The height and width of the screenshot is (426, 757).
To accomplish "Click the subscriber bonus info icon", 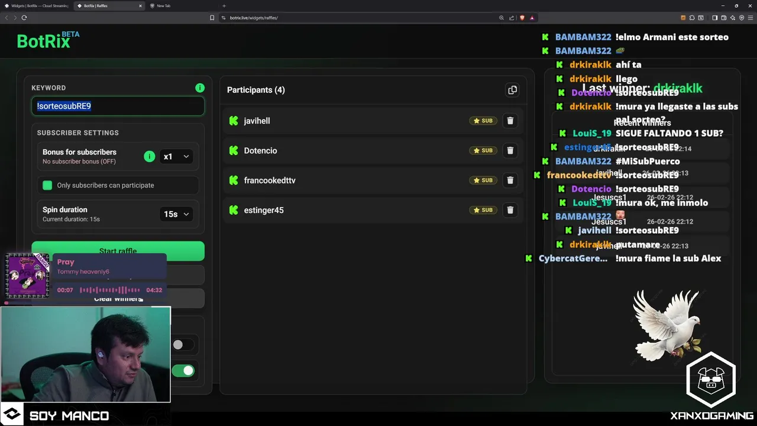I will point(150,156).
